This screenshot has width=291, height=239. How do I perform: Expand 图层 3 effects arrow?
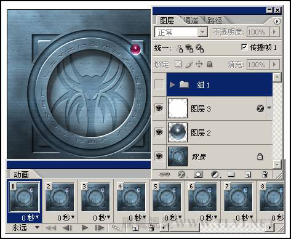pos(269,107)
